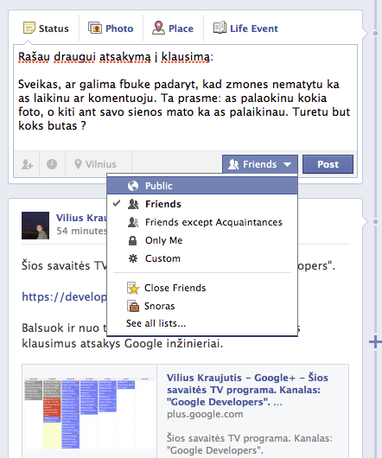The height and width of the screenshot is (458, 382).
Task: Click the timeline plus add marker
Action: pos(376,341)
